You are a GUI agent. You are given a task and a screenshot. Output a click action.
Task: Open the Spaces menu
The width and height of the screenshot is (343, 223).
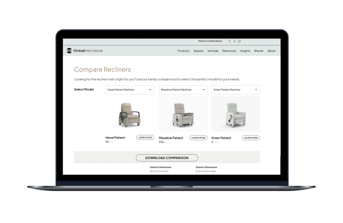(x=199, y=51)
